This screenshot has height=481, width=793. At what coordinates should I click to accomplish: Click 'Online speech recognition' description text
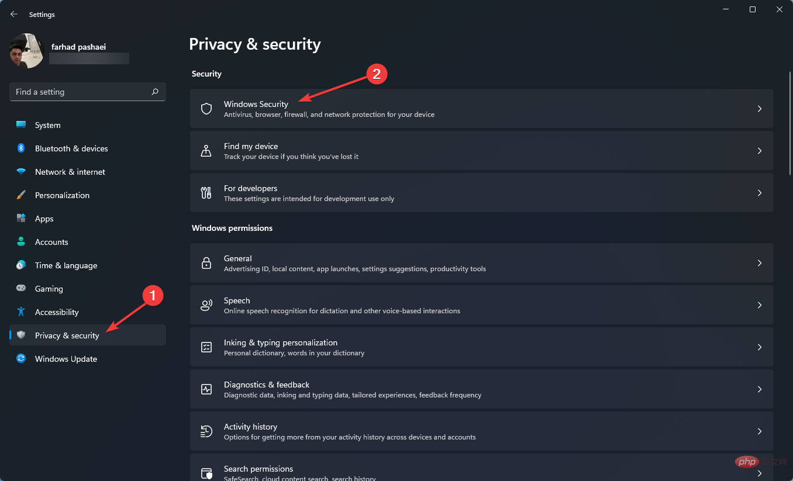(x=342, y=311)
